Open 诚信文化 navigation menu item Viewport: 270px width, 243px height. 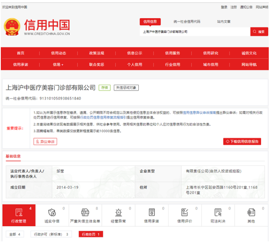tap(249, 53)
